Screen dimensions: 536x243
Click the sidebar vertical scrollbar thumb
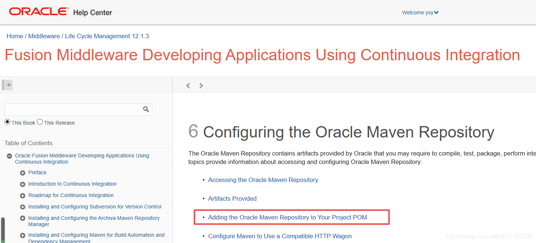click(x=3, y=229)
